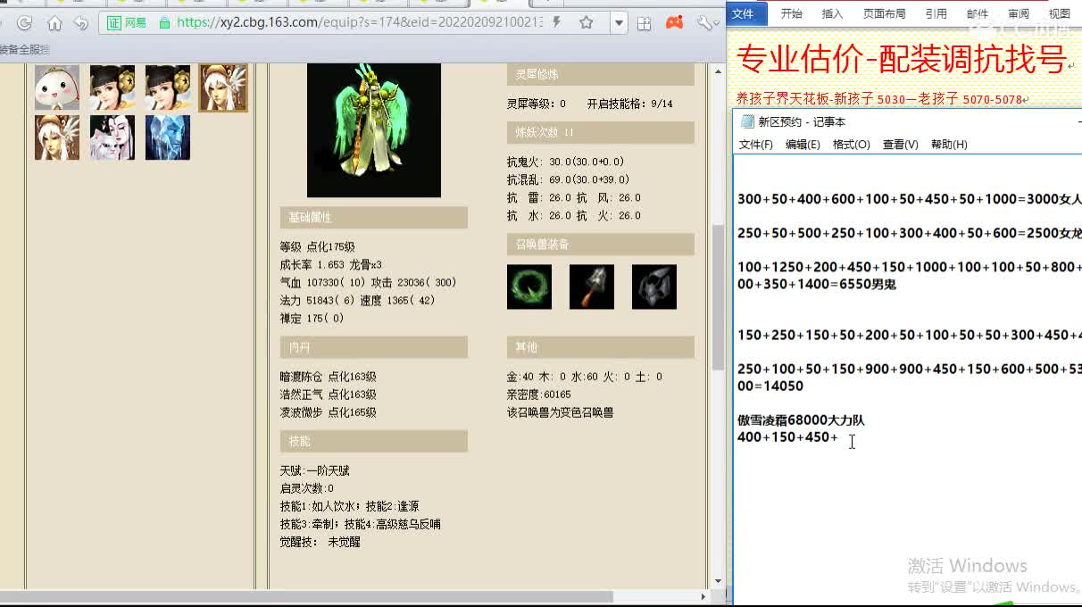Select the white round pet avatar thumbnail

tap(57, 87)
